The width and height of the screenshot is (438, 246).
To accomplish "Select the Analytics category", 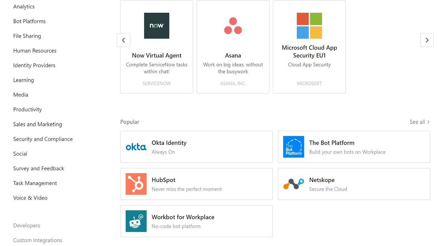I will [x=24, y=7].
